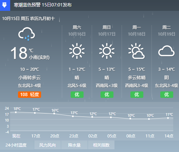
Task: Click Tuesday's green 优 air quality badge
Action: [167, 94]
